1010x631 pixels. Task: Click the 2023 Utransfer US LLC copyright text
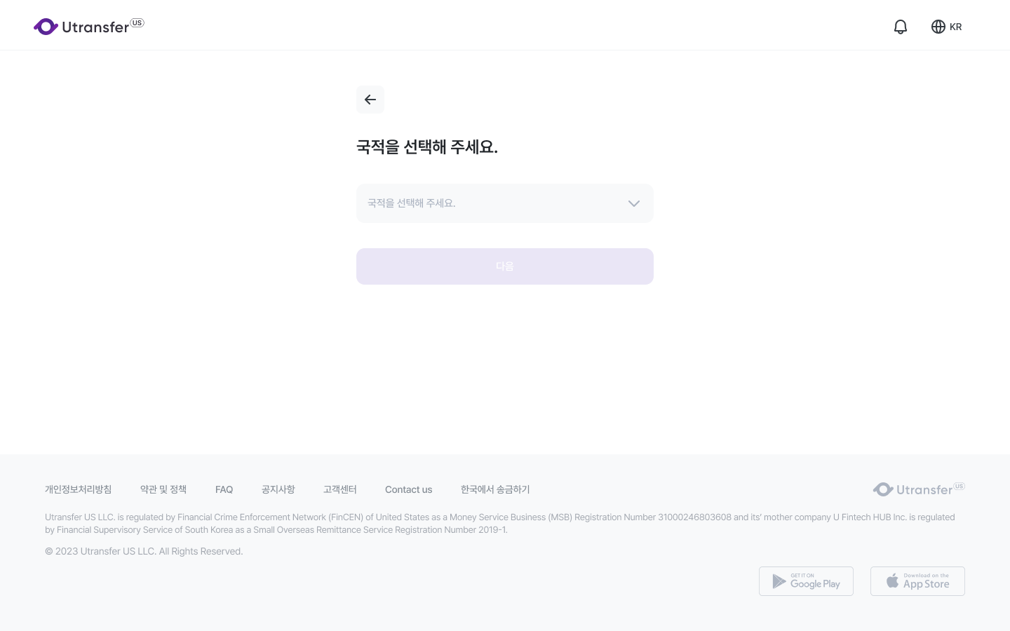coord(144,551)
